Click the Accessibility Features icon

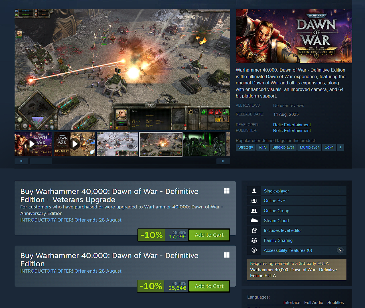(x=254, y=250)
